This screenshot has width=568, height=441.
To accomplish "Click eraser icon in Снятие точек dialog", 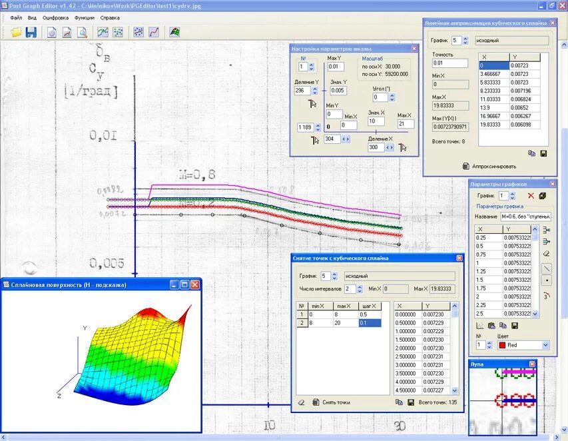I will (301, 402).
